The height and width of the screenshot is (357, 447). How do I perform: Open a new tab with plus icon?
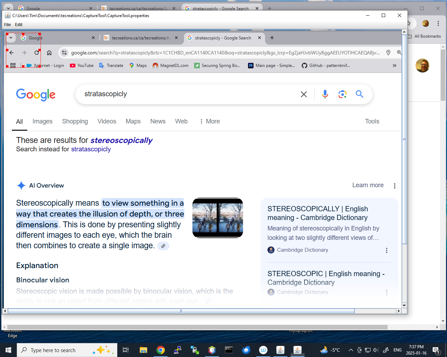point(272,38)
